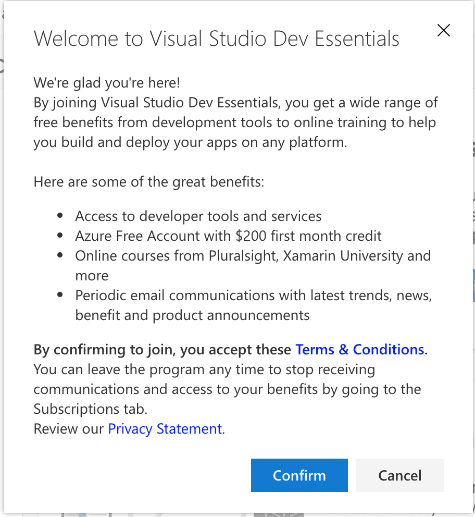The height and width of the screenshot is (517, 475).
Task: Click the 'Azure Free Account with $200' bullet
Action: click(x=228, y=236)
